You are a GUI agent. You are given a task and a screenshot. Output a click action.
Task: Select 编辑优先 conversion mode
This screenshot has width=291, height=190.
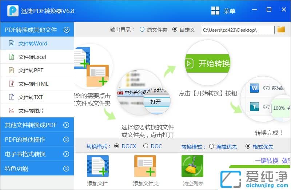pos(212,146)
